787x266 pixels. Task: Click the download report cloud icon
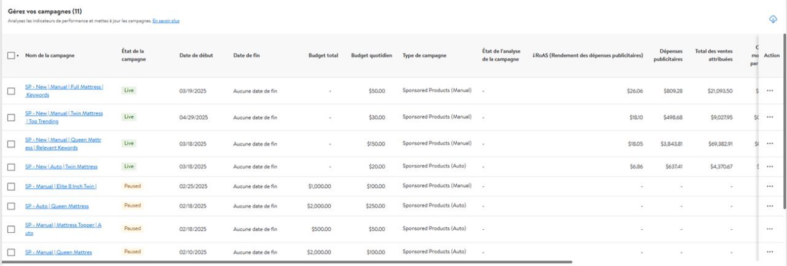tap(773, 20)
